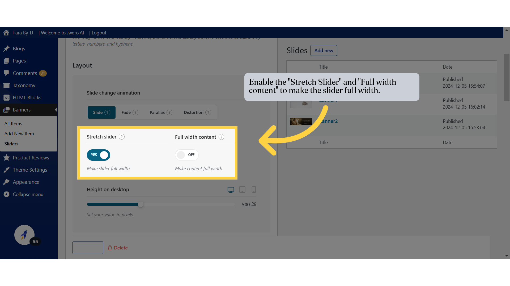This screenshot has height=286, width=510.
Task: Click the HTML Blocks code icon
Action: click(7, 97)
